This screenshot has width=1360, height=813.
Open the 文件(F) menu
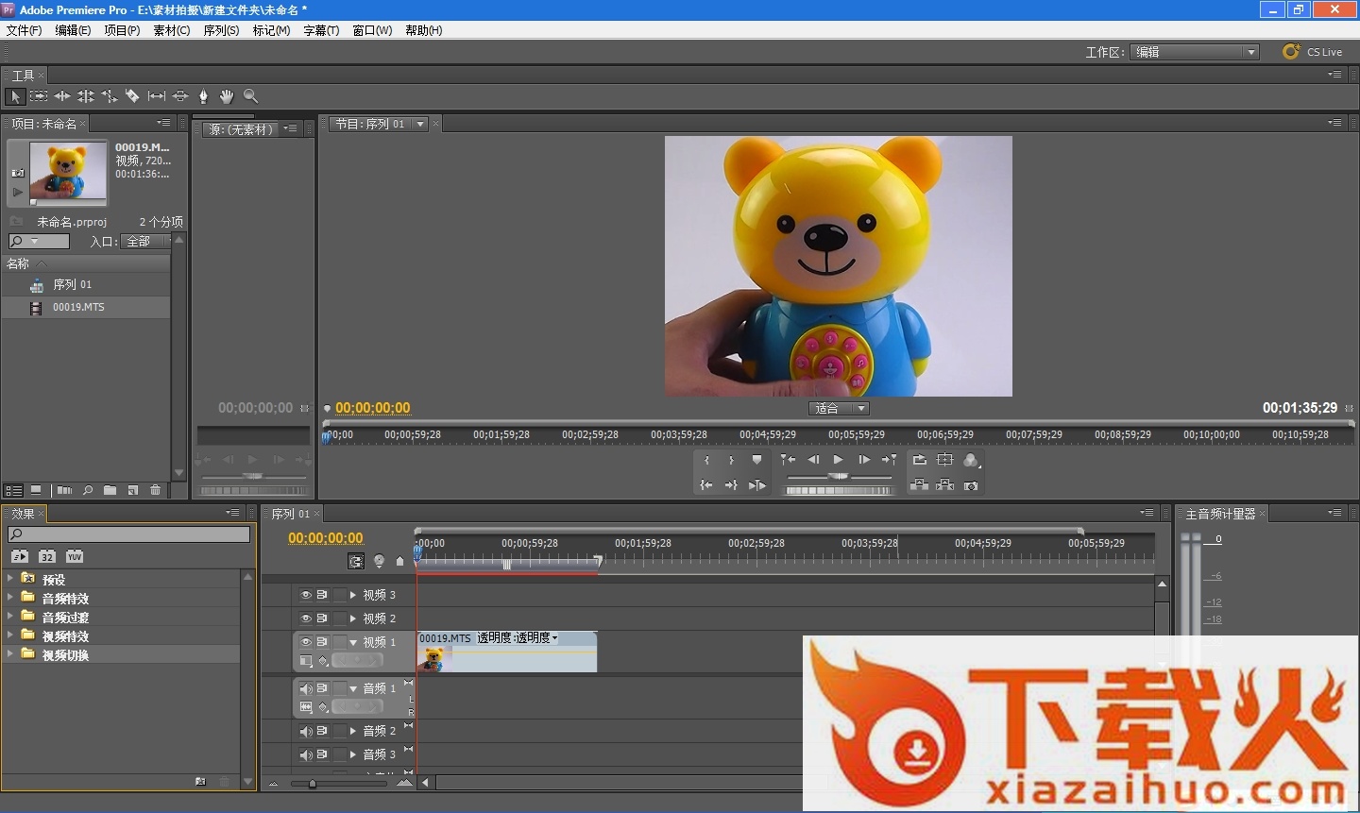coord(24,30)
